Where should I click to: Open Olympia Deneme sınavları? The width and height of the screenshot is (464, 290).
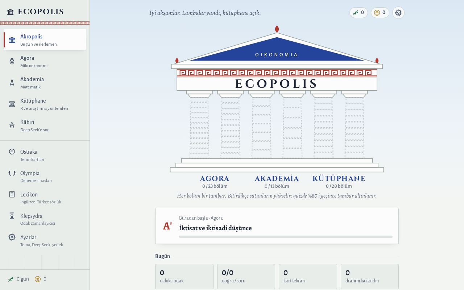(45, 177)
